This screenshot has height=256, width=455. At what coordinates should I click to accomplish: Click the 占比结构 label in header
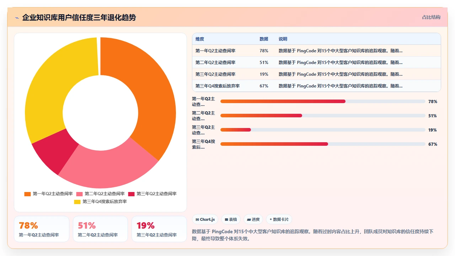tap(431, 17)
